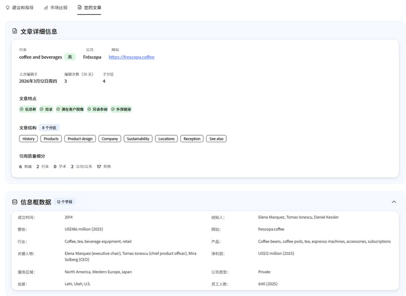Select the Products section chip

[x=51, y=139]
